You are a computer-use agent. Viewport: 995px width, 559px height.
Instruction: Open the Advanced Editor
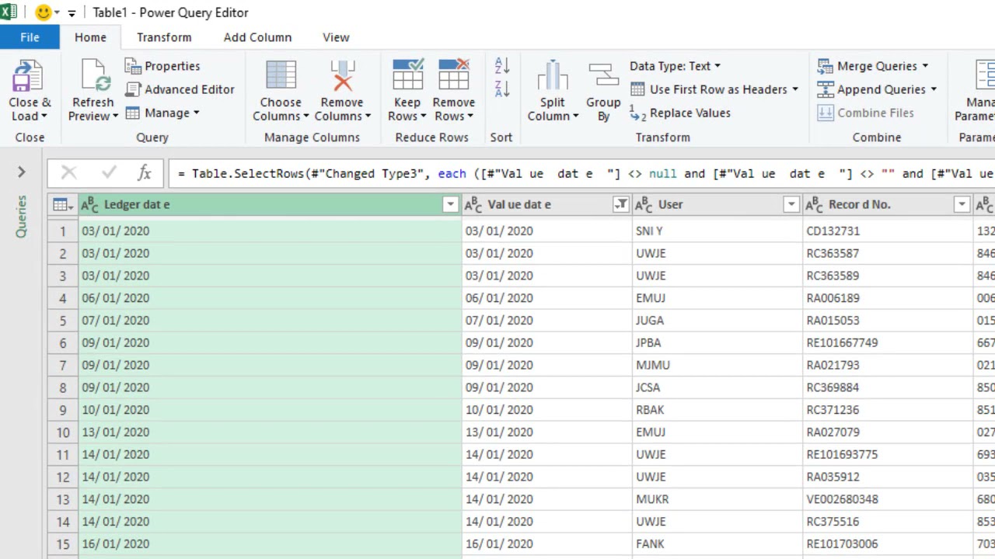180,89
